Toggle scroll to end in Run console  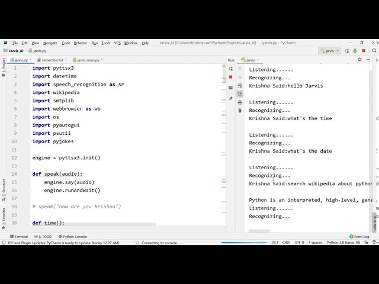(240, 93)
